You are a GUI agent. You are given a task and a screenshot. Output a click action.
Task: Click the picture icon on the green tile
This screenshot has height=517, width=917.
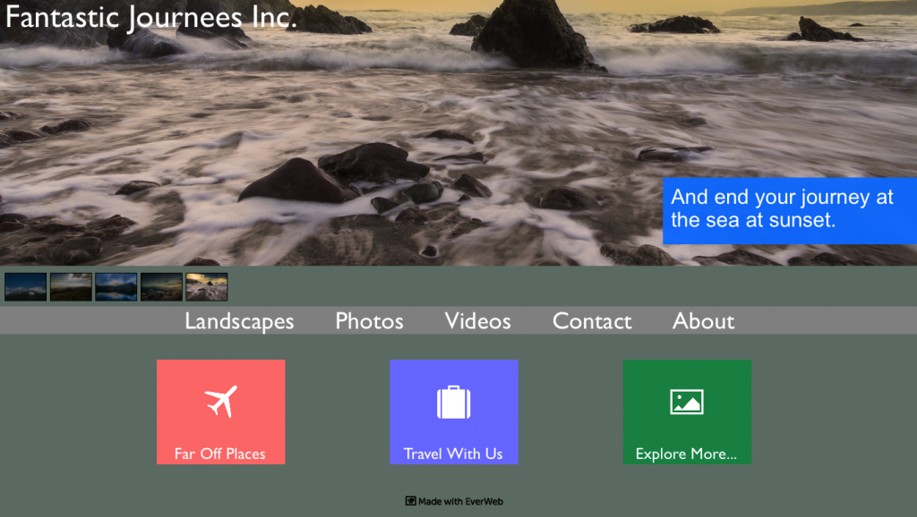[x=687, y=401]
